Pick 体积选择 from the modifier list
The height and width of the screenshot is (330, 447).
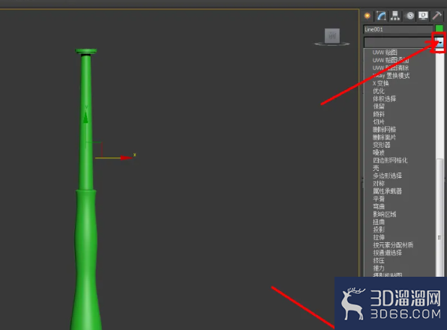pos(384,98)
